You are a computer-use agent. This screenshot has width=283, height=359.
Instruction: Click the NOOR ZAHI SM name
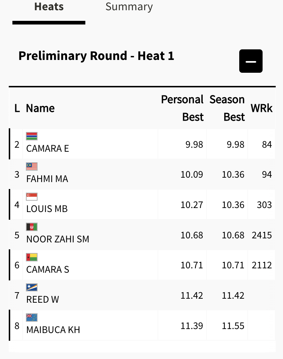58,239
